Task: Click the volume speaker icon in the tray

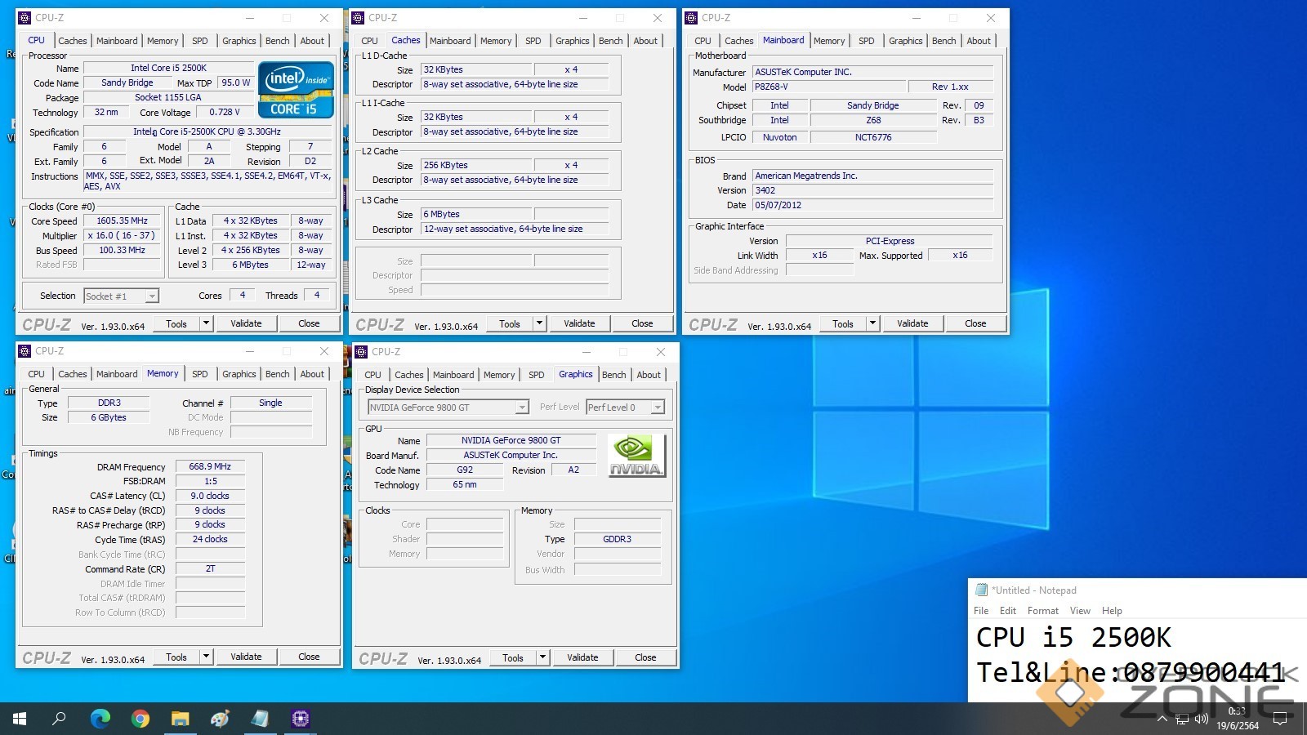Action: (1201, 719)
